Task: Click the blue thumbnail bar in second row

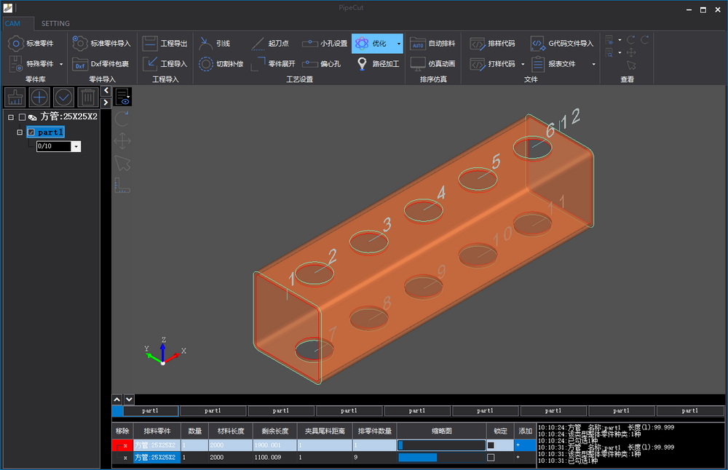Action: [x=418, y=458]
